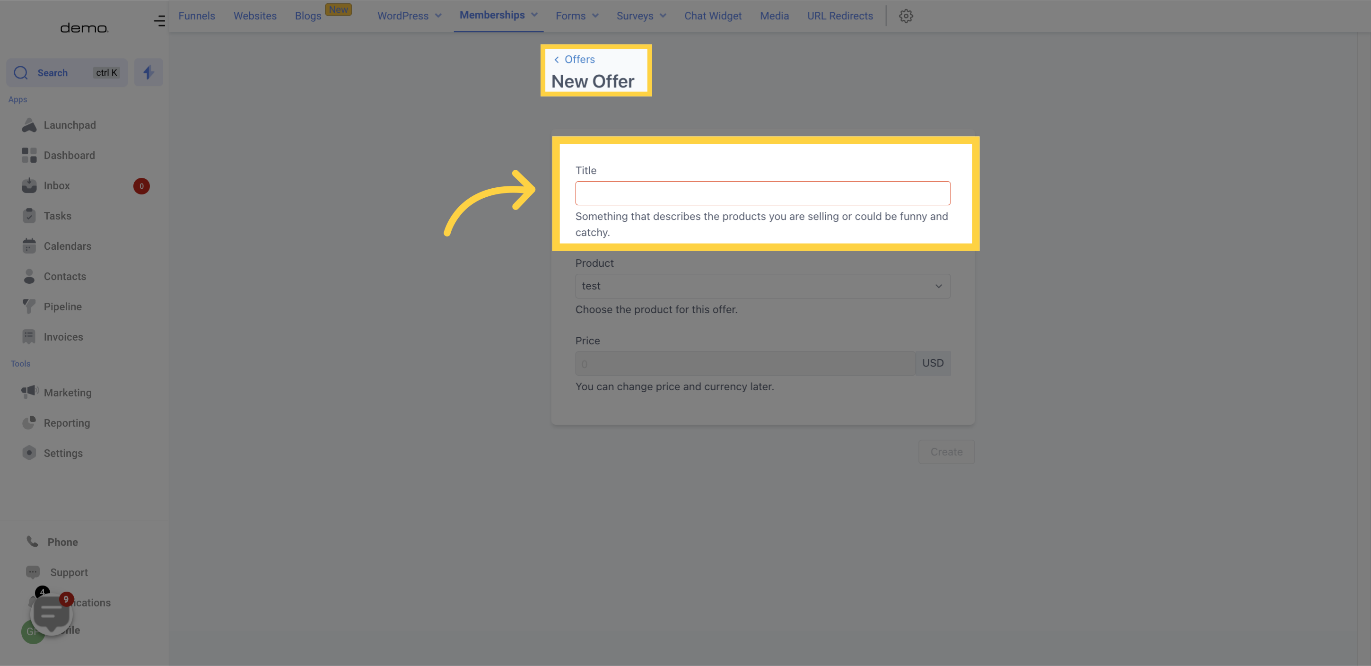The width and height of the screenshot is (1371, 666).
Task: Open Launchpad from the sidebar
Action: pos(70,125)
